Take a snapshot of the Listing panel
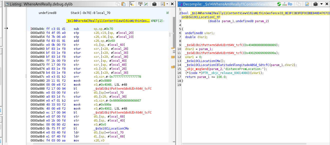330x145 pixels. tap(154, 4)
